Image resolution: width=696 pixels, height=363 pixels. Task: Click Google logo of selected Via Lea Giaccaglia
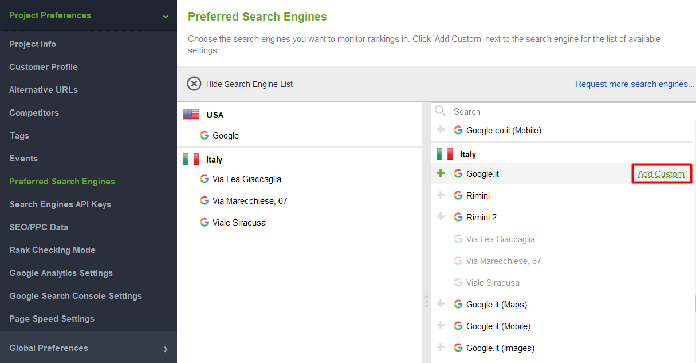(x=205, y=179)
